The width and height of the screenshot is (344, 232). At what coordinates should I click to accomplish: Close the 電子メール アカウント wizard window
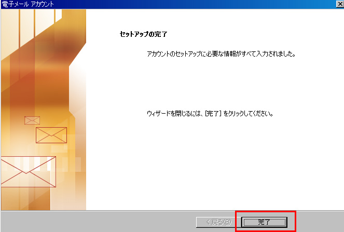click(340, 4)
